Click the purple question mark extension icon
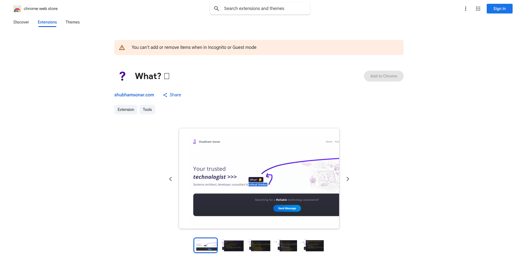The height and width of the screenshot is (268, 518). (x=122, y=76)
